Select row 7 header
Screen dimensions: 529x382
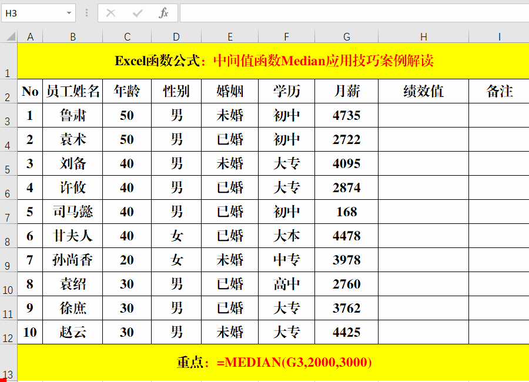coord(8,212)
